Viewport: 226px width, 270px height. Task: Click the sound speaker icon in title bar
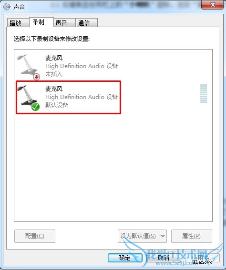pos(7,7)
